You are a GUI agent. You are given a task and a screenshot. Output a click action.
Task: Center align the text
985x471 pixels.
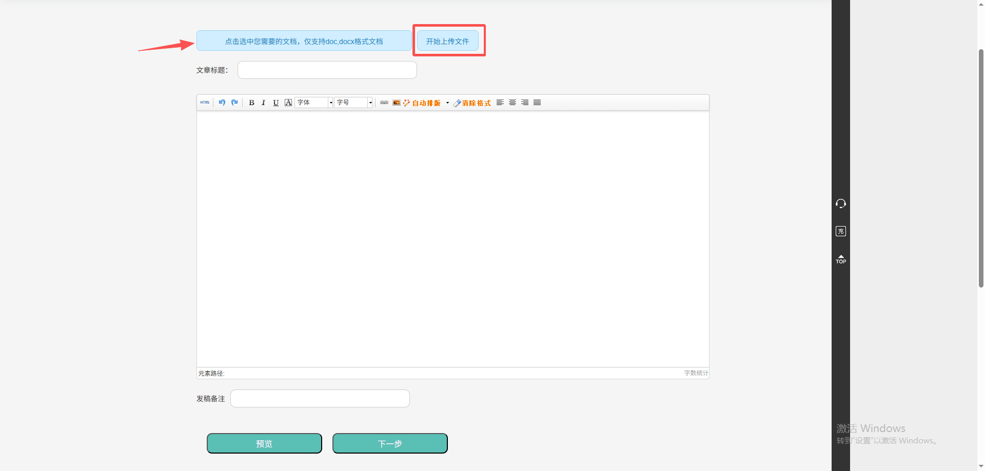coord(513,103)
